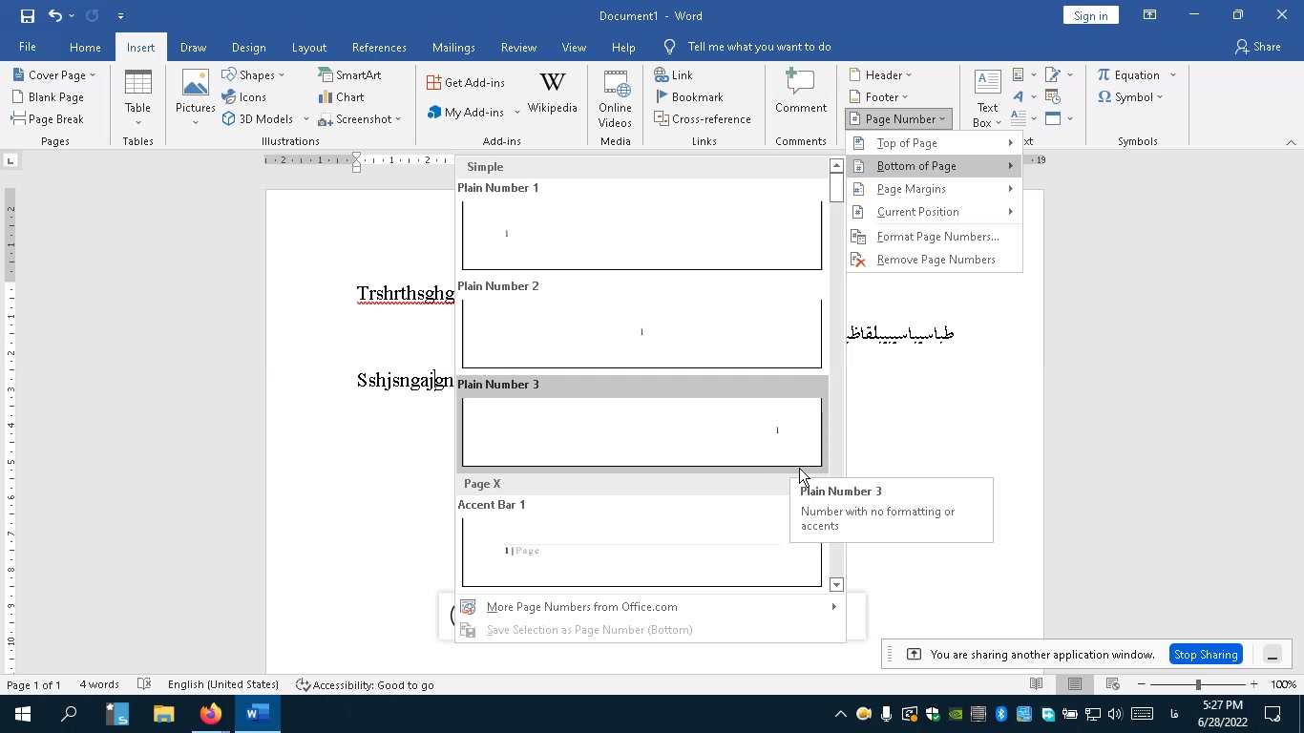
Task: Click the Save icon in title bar
Action: point(27,15)
